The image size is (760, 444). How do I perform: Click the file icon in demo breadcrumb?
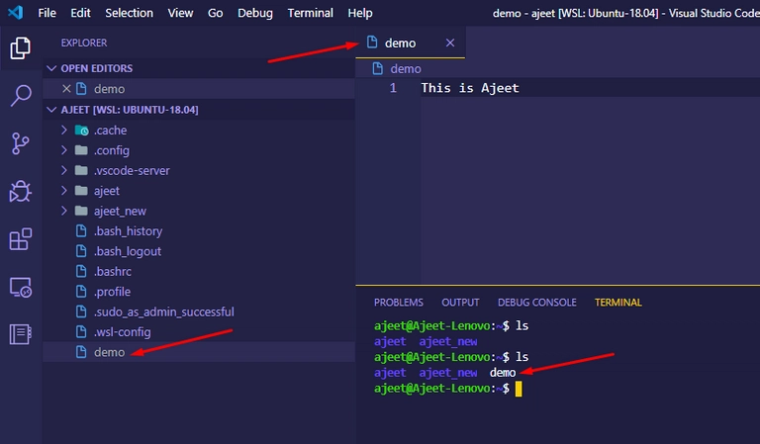(x=378, y=68)
